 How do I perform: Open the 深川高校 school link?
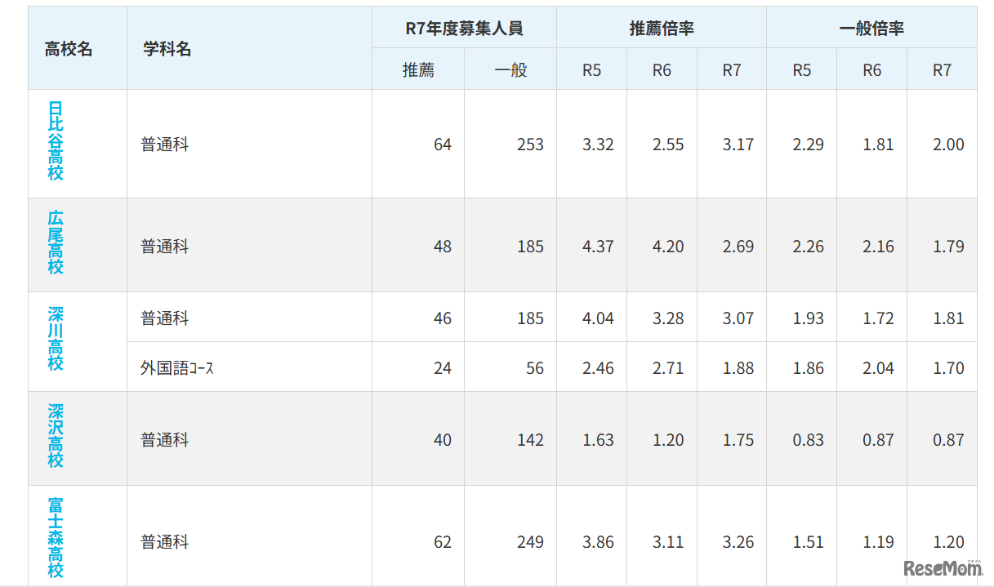click(x=56, y=339)
